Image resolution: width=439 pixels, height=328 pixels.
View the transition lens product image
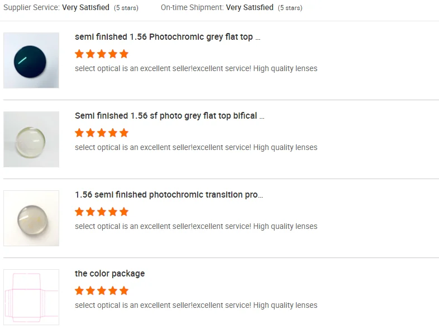[x=31, y=218]
